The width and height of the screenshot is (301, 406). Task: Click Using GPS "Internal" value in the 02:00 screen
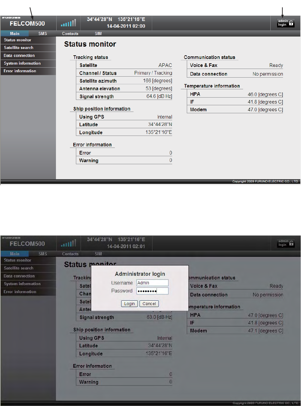click(x=165, y=117)
